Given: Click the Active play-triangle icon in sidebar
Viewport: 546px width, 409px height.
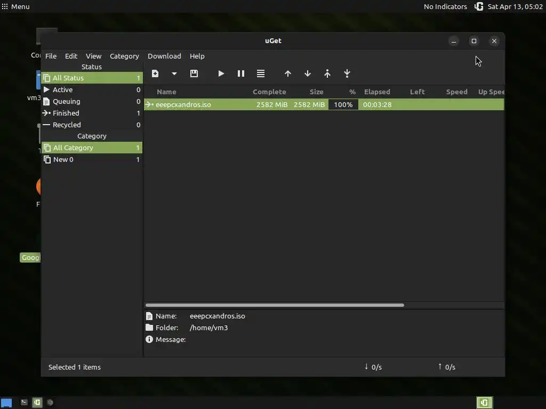Looking at the screenshot, I should pyautogui.click(x=46, y=89).
